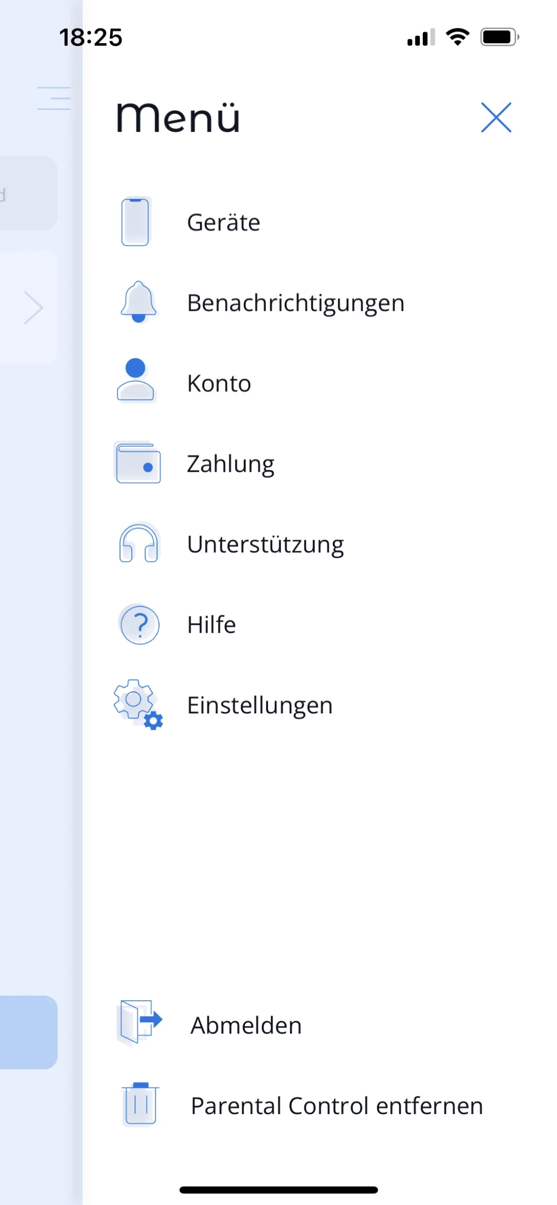Tap the bell icon for Benachrichtigungen

139,302
